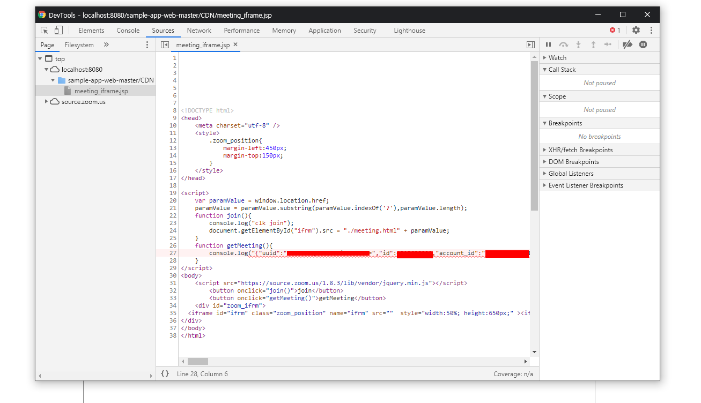Open the DevTools three-dot customize menu
This screenshot has width=701, height=403.
click(651, 31)
